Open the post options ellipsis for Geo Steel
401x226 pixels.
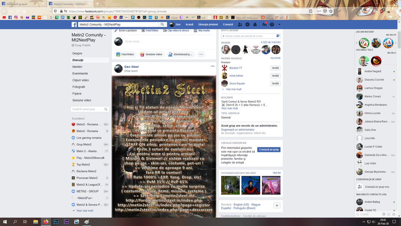point(213,66)
